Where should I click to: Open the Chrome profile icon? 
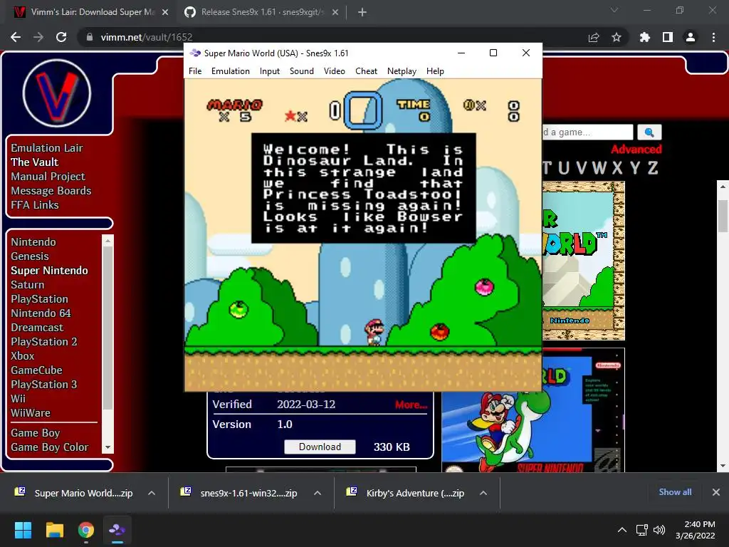pos(691,37)
